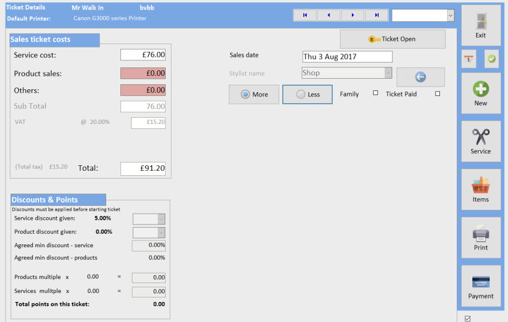Click the Services multiple result field

click(x=149, y=291)
